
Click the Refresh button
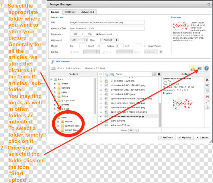click(x=167, y=138)
